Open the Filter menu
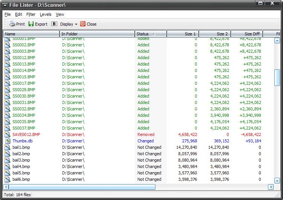Screen dimensions: 283x200 (31, 14)
